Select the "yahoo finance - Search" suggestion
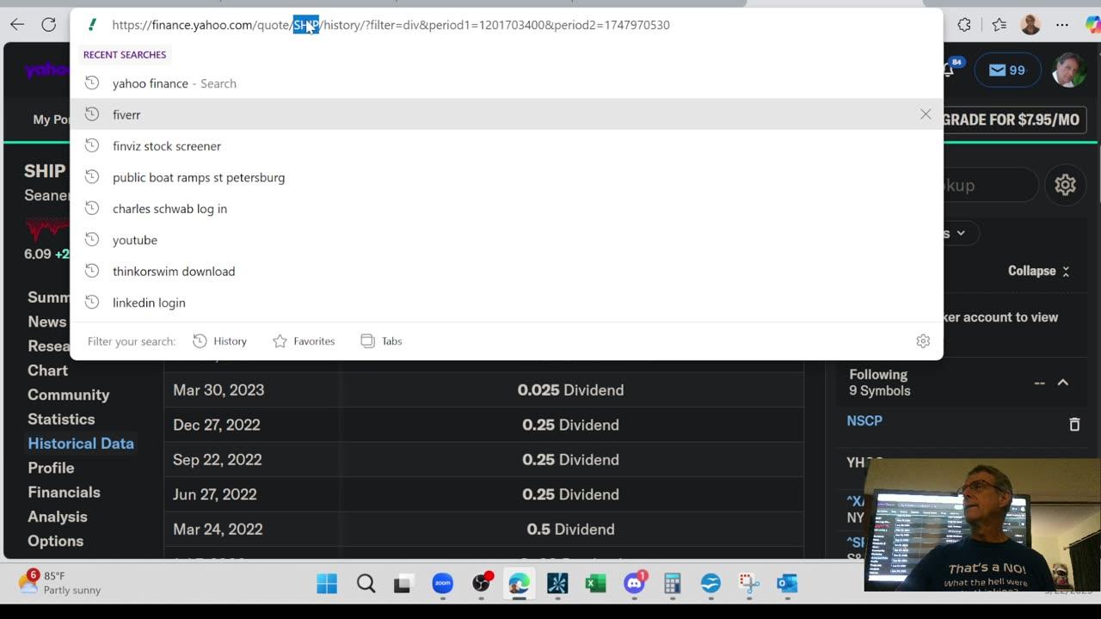This screenshot has width=1101, height=619. pos(506,83)
